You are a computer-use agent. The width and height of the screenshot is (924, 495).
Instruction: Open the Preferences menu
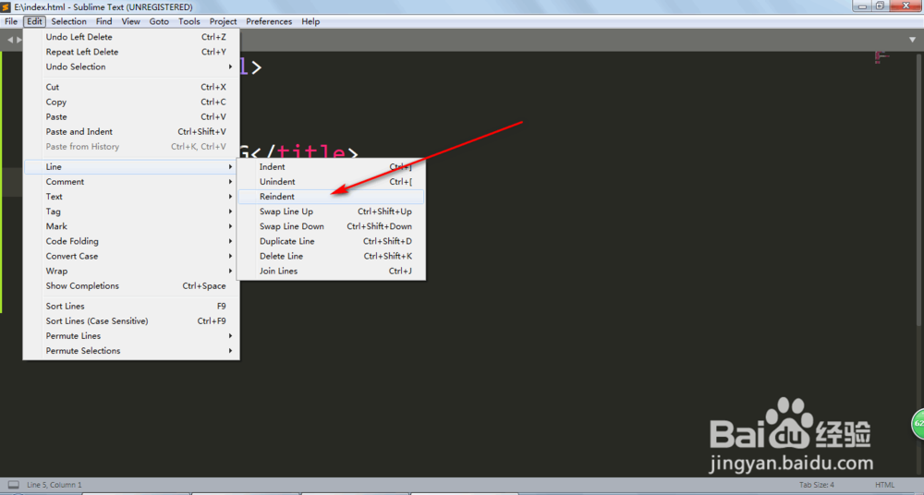click(x=269, y=21)
